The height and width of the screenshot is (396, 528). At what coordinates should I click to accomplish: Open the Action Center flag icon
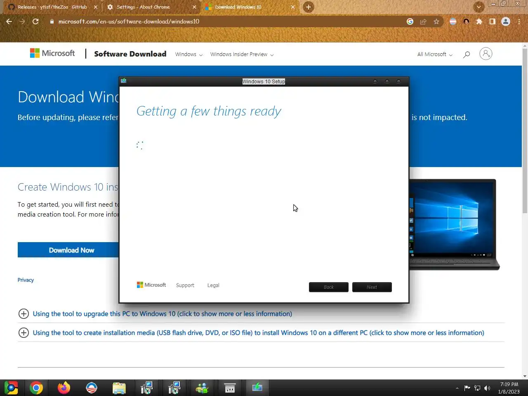[x=467, y=388]
